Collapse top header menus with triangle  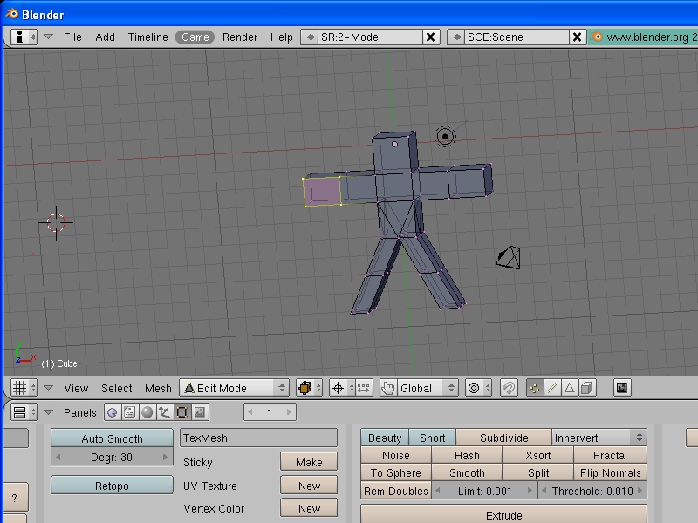pyautogui.click(x=49, y=37)
